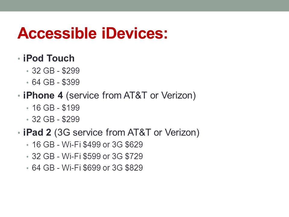Click the 64 GB - $399 line
The height and width of the screenshot is (217, 289).
[56, 82]
